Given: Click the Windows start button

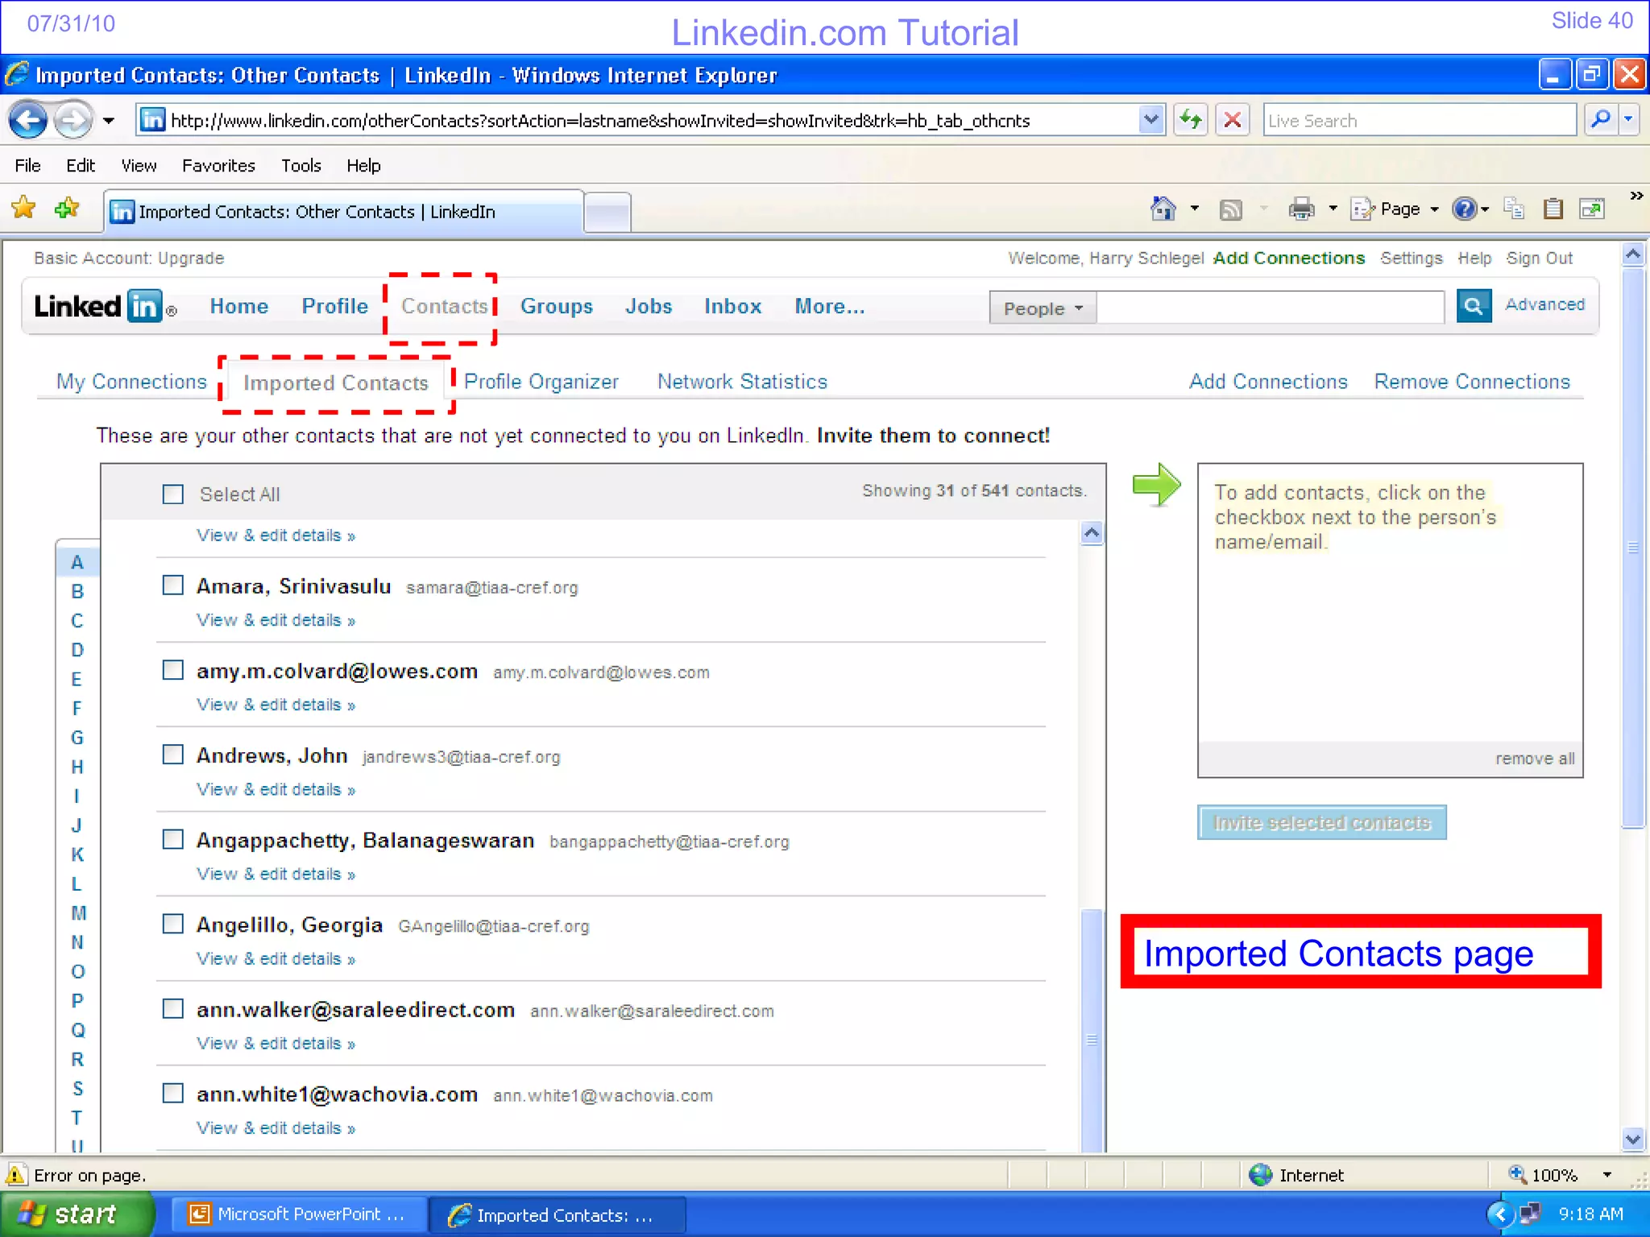Looking at the screenshot, I should [77, 1214].
